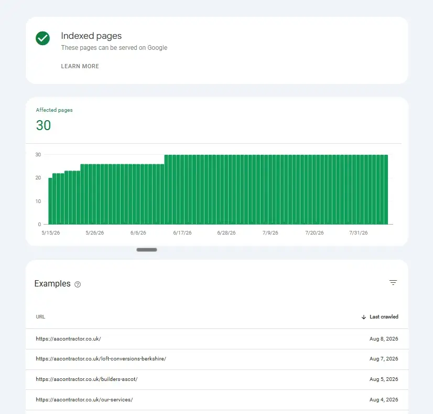This screenshot has width=433, height=414.
Task: Select the Affected pages metric tab
Action: 54,110
